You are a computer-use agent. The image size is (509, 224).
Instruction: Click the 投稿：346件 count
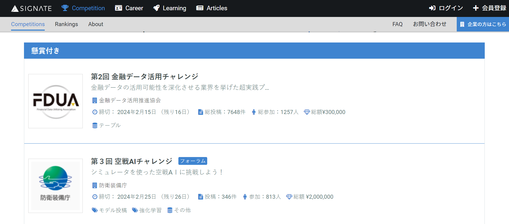pos(221,197)
